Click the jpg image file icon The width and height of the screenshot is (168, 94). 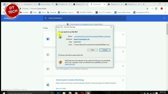click(48, 85)
